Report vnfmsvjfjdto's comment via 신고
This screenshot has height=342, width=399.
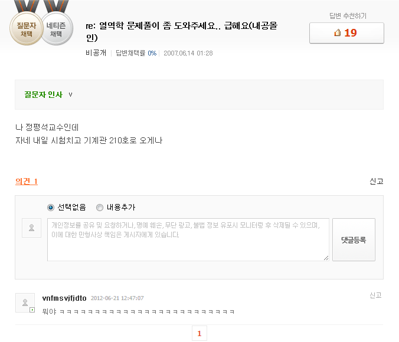pos(375,295)
